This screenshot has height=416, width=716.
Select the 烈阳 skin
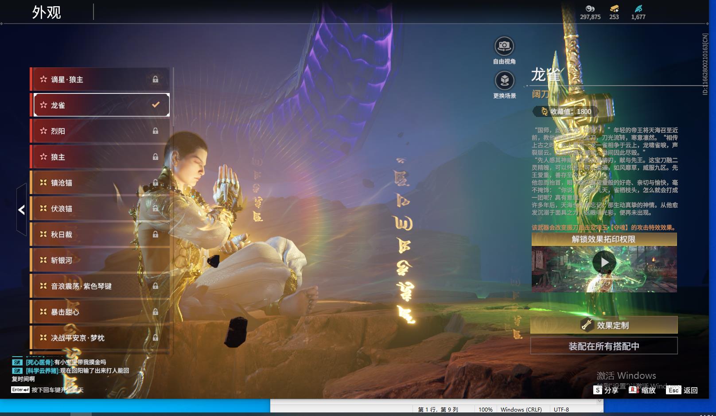click(100, 131)
